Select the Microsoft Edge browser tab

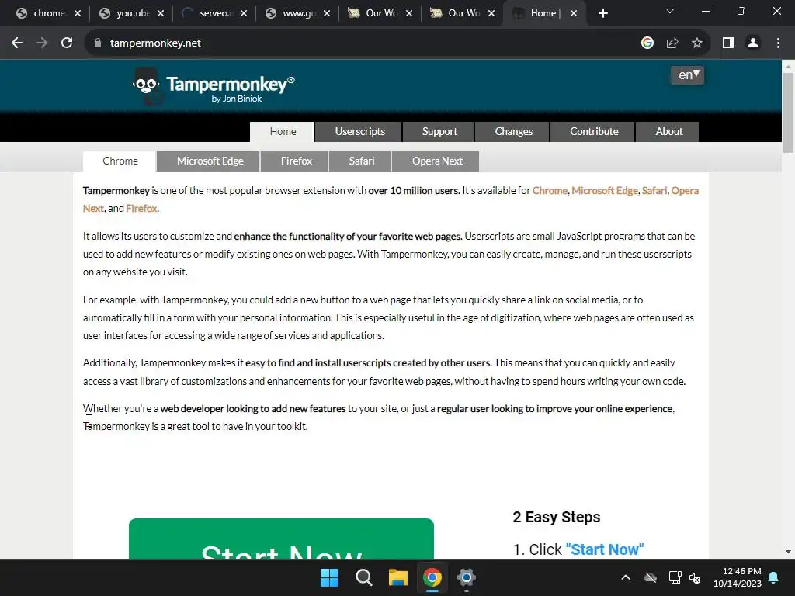tap(210, 161)
